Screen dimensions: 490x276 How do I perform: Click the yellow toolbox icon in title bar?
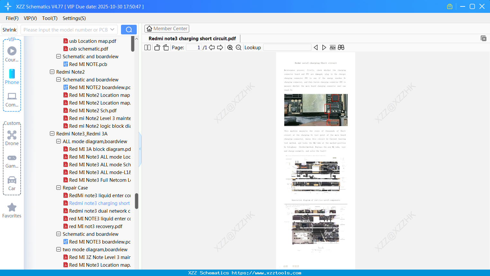coord(450,6)
